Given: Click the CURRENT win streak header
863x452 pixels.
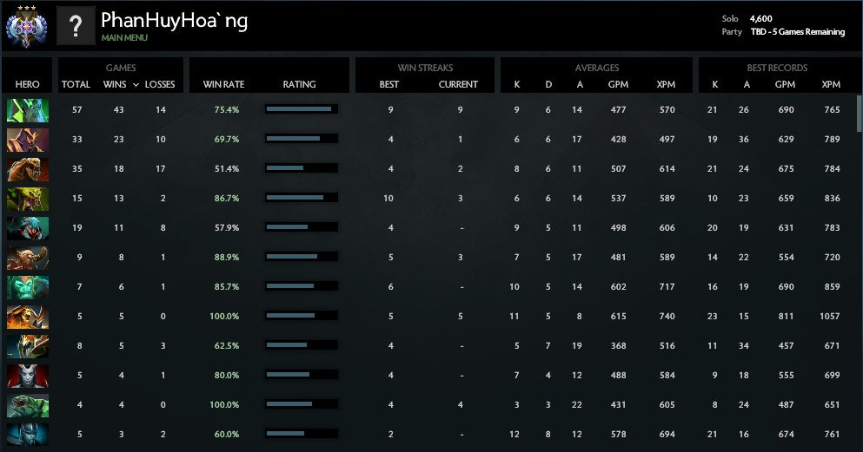Looking at the screenshot, I should [458, 85].
